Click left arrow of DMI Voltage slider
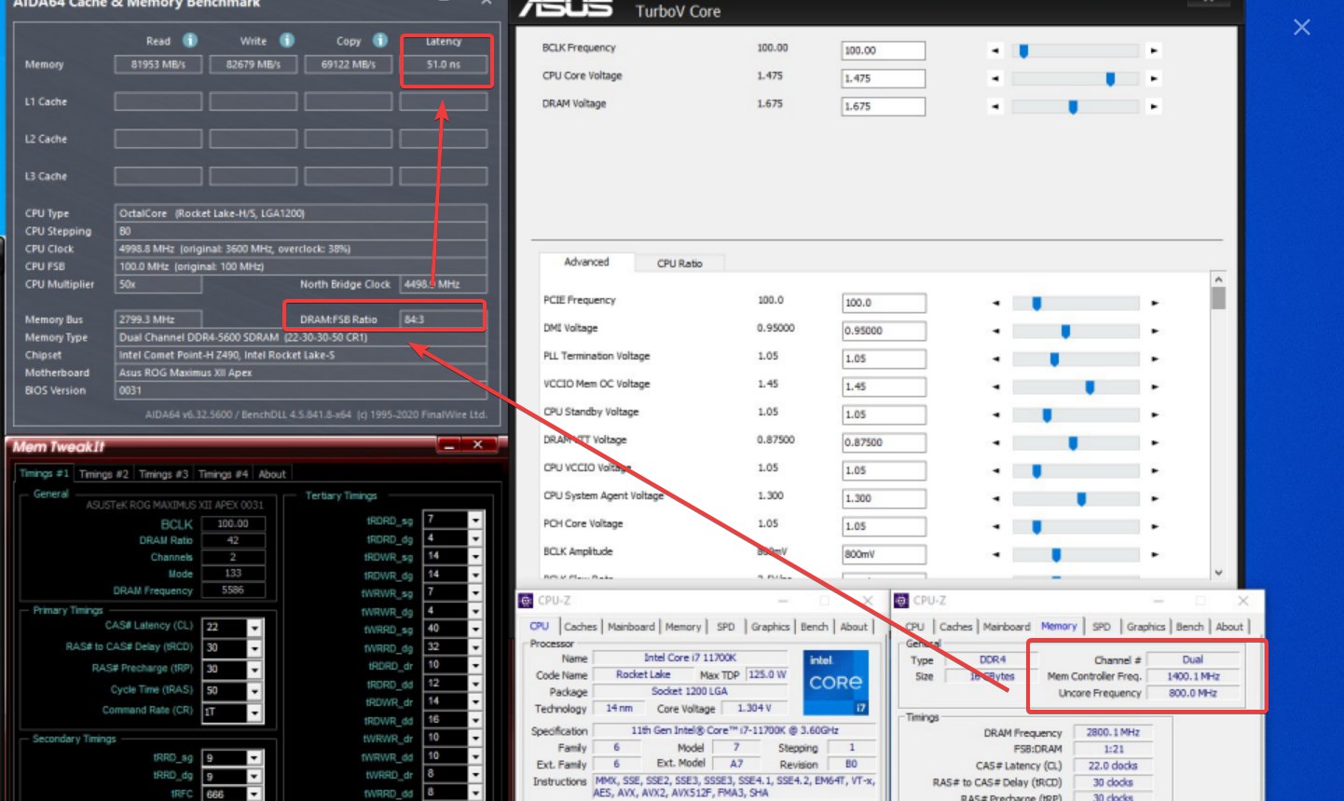Image resolution: width=1344 pixels, height=801 pixels. 995,331
